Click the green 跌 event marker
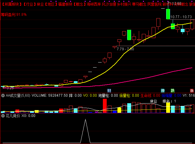The height and width of the screenshot is (144, 195). pyautogui.click(x=173, y=91)
